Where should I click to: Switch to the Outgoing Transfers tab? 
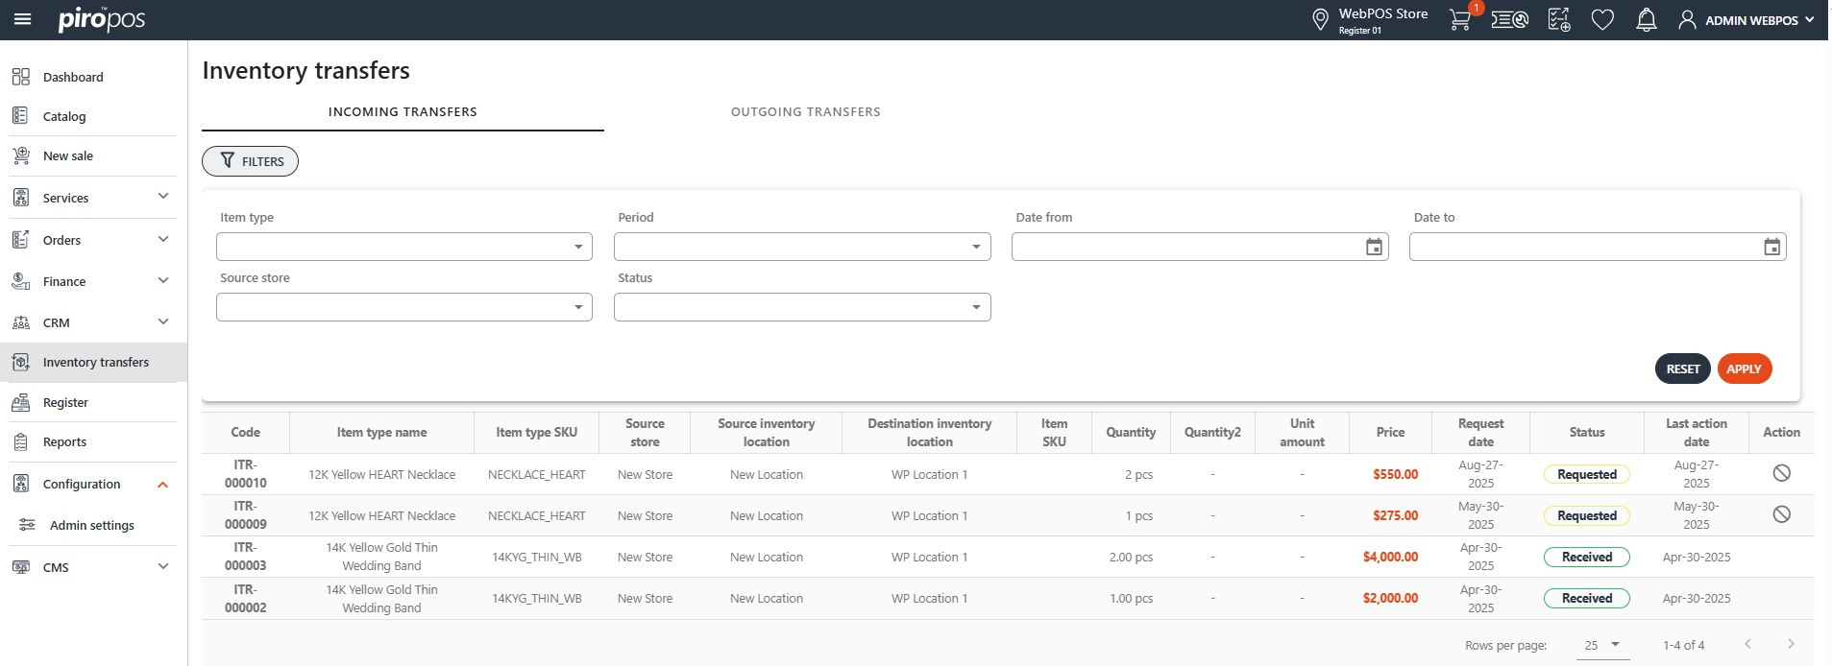coord(805,112)
